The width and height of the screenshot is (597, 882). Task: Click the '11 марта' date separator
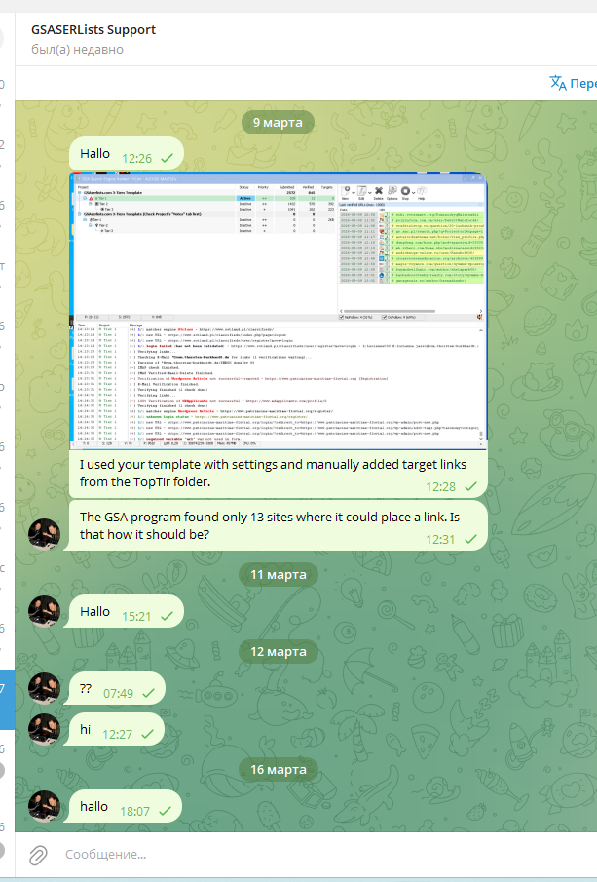pos(278,574)
